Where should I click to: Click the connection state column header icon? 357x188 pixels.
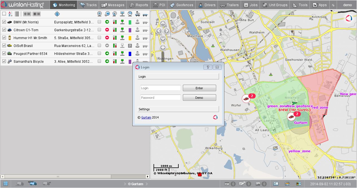122,14
